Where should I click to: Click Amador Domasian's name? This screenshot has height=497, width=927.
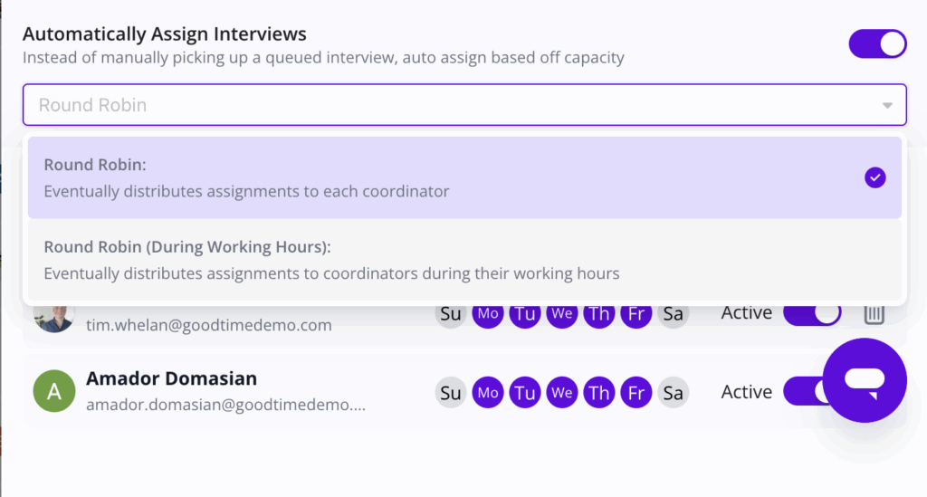point(171,378)
